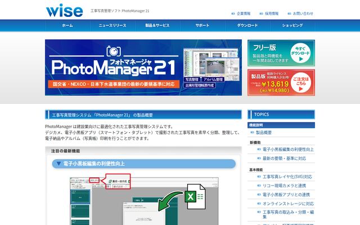Click the 基本機能 subheading in the sidebar
360x225 pixels.
click(x=256, y=170)
